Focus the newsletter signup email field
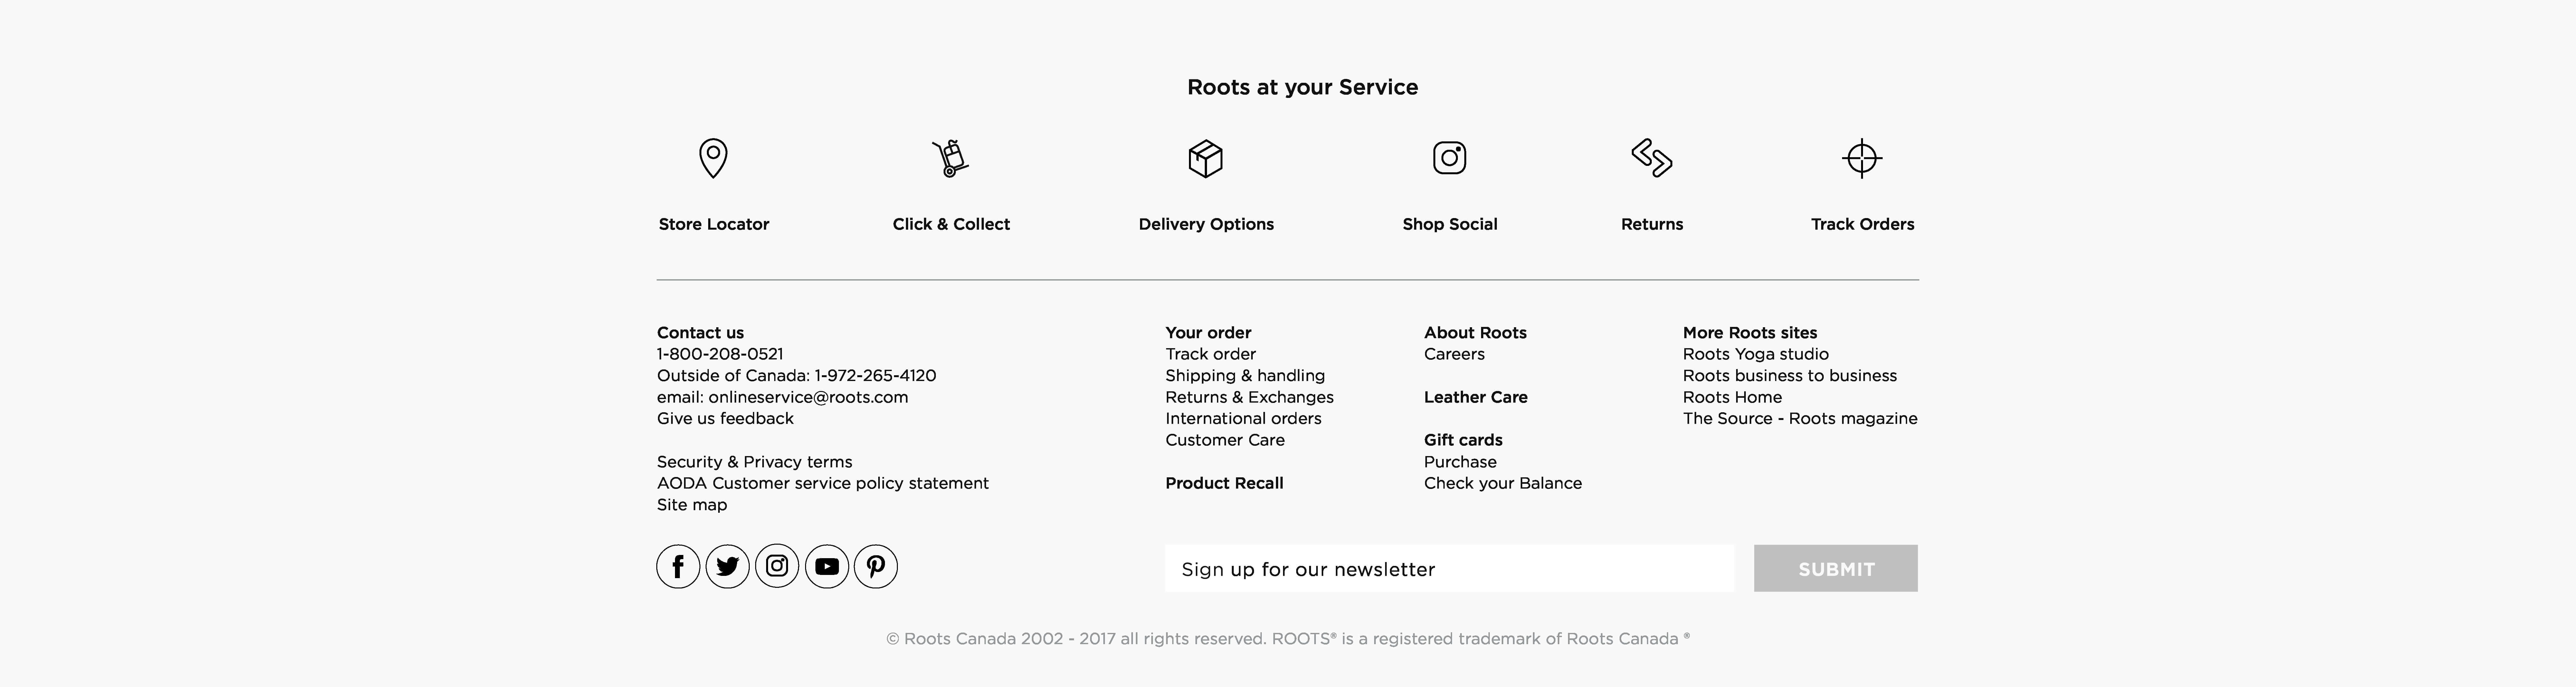2576x687 pixels. (1449, 568)
